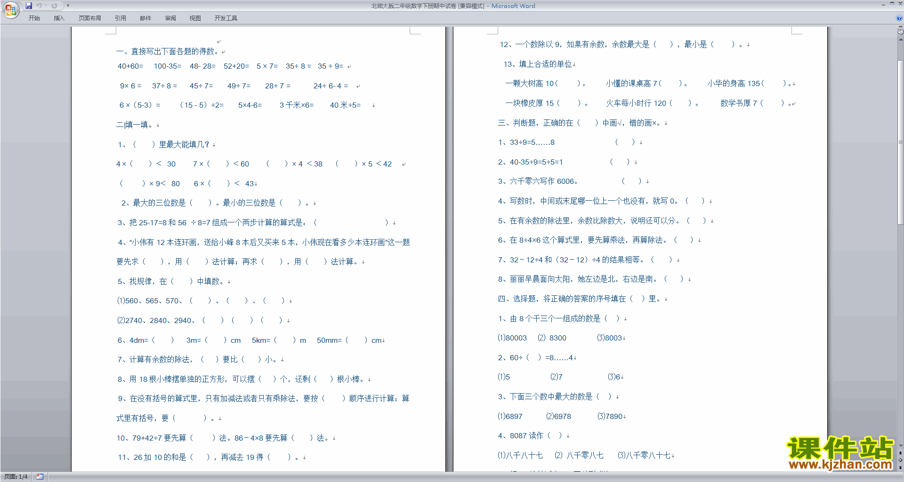904x482 pixels.
Task: Switch to the 页面布局 tab
Action: [x=90, y=18]
